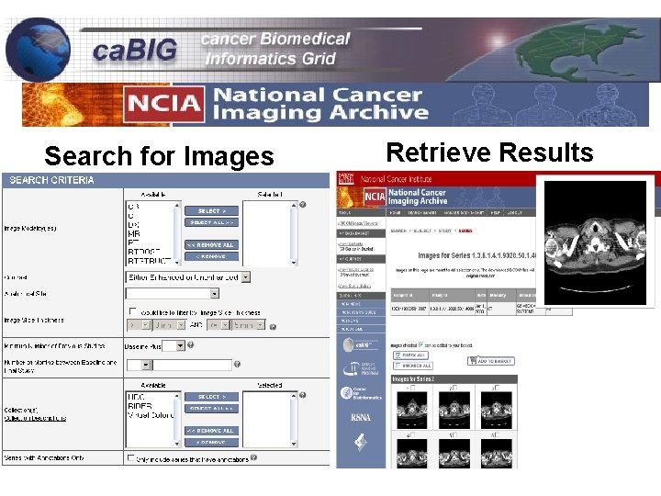Click Select button for Image Modality list

tap(211, 211)
